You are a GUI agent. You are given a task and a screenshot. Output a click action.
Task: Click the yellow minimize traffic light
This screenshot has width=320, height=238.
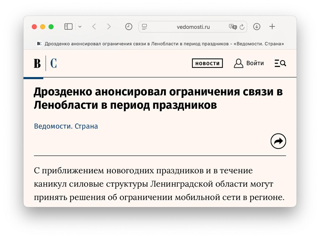click(x=43, y=26)
